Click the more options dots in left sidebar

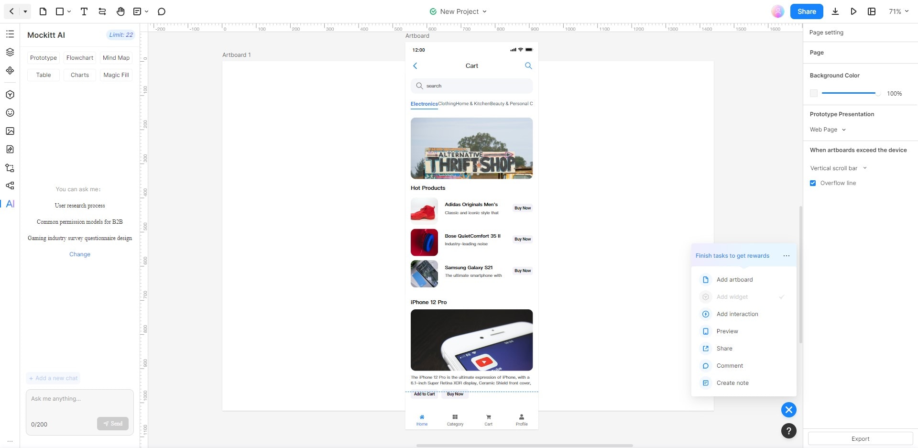pyautogui.click(x=10, y=441)
